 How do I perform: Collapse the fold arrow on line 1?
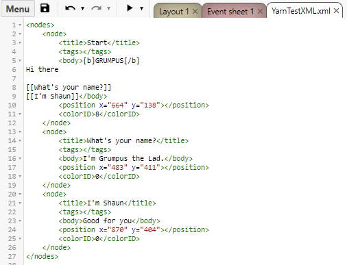pyautogui.click(x=20, y=25)
